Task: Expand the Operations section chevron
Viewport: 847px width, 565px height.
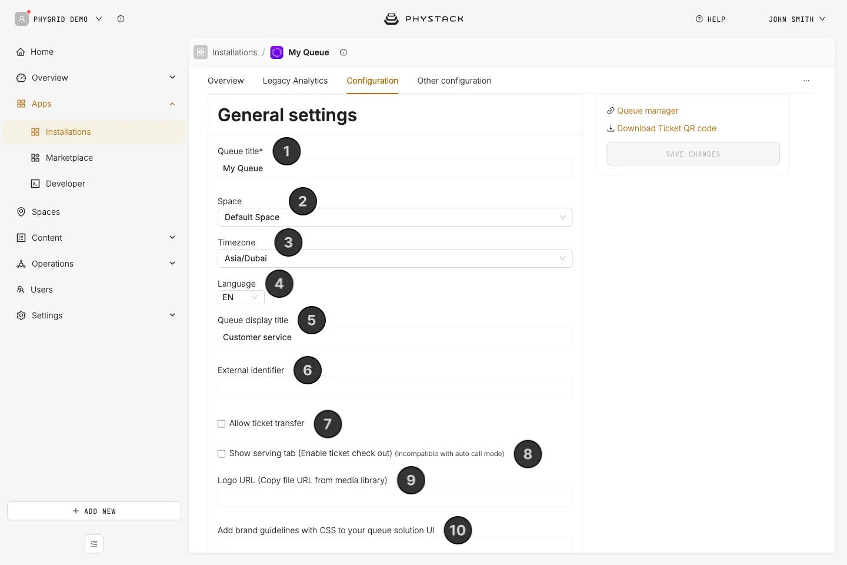Action: pos(172,263)
